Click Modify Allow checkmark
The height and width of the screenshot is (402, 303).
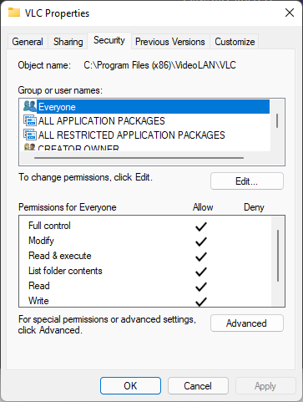[x=201, y=242]
